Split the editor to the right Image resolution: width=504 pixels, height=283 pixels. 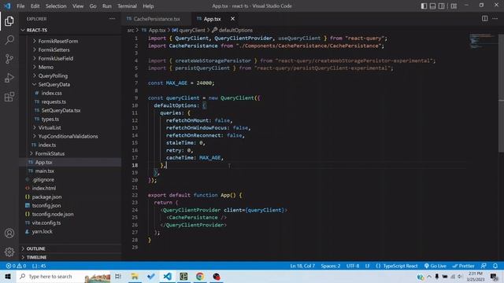click(484, 19)
